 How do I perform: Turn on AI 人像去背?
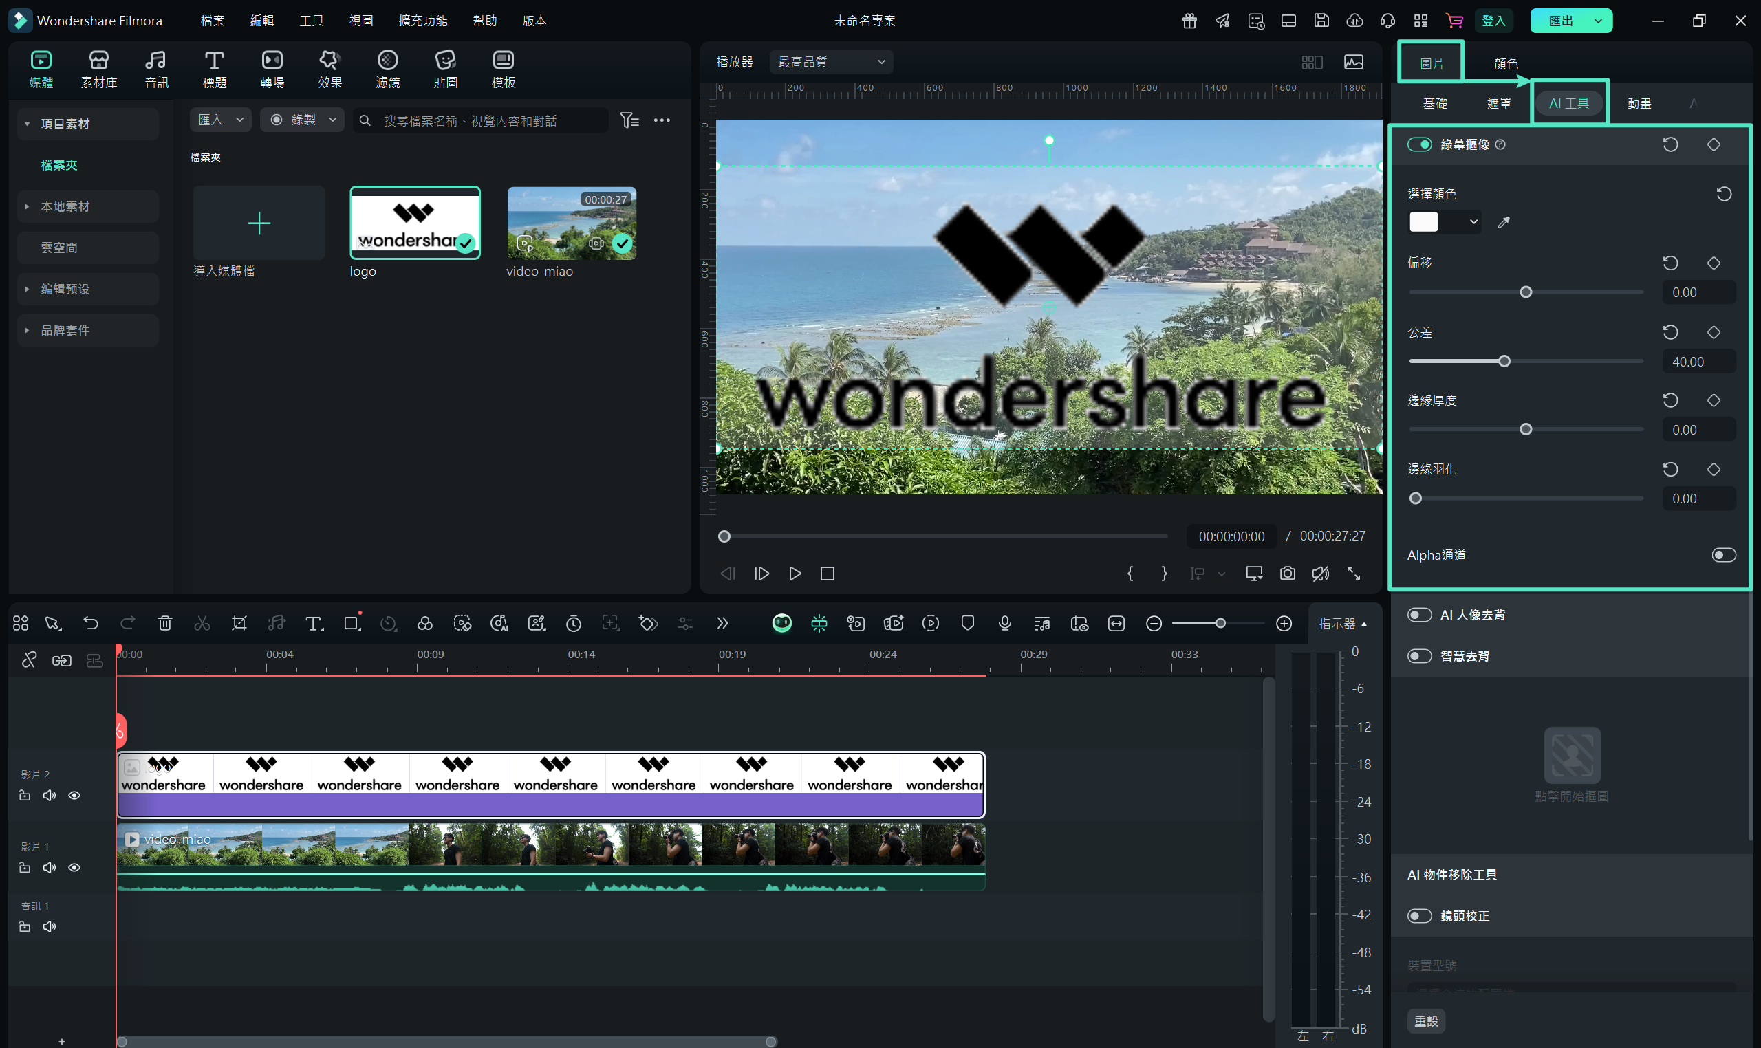click(1418, 615)
